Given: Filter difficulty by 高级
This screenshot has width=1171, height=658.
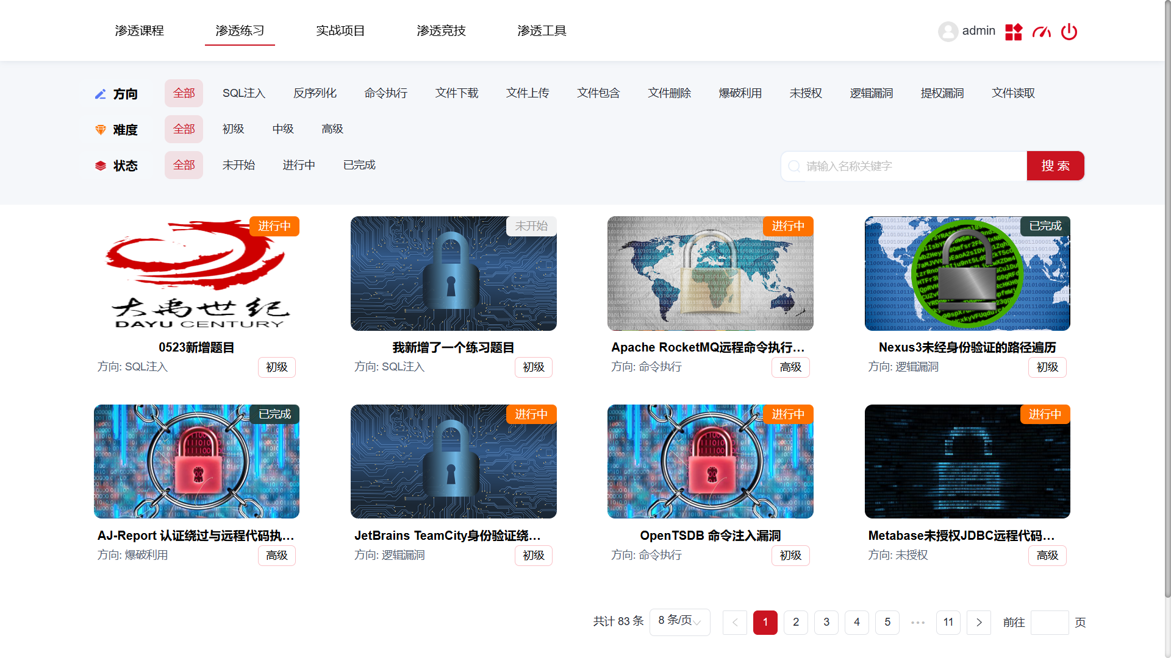Looking at the screenshot, I should tap(332, 129).
